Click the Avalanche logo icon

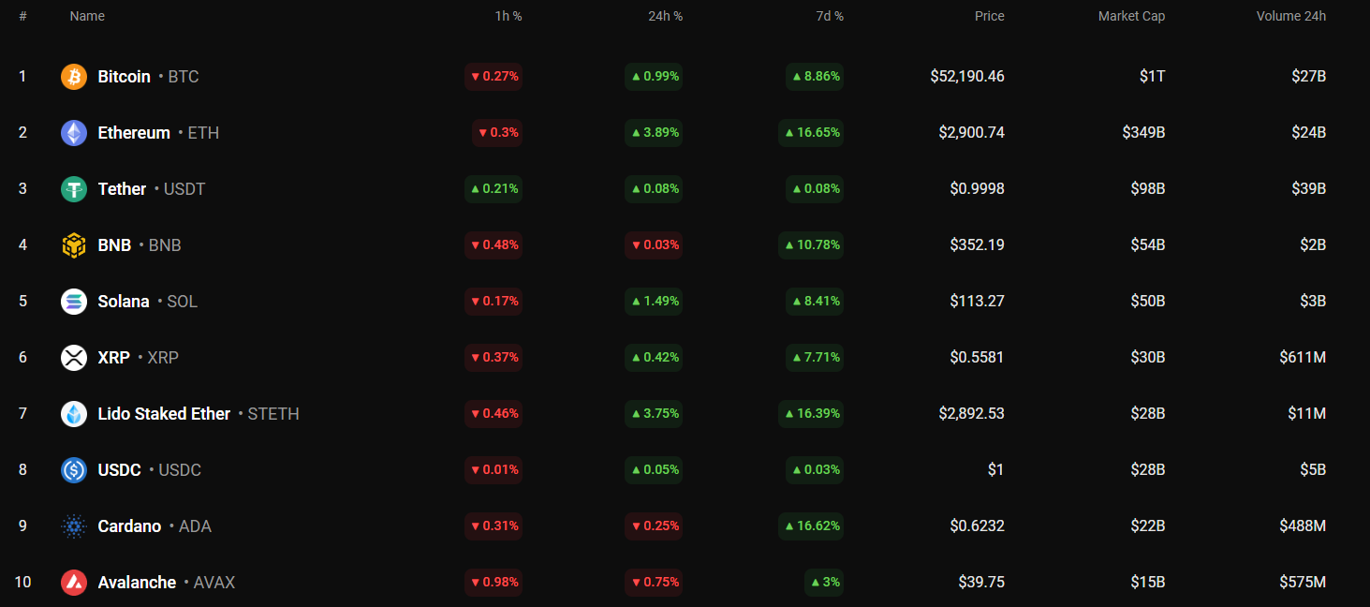pos(74,583)
